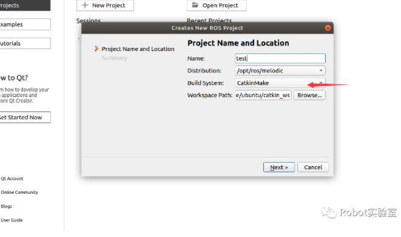Open the Online Community link
Image resolution: width=401 pixels, height=237 pixels.
(x=19, y=192)
